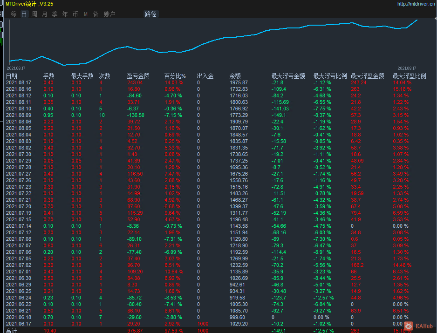The image size is (437, 333).
Task: Select the 2021.06.17 deposit row
Action: click(x=218, y=324)
